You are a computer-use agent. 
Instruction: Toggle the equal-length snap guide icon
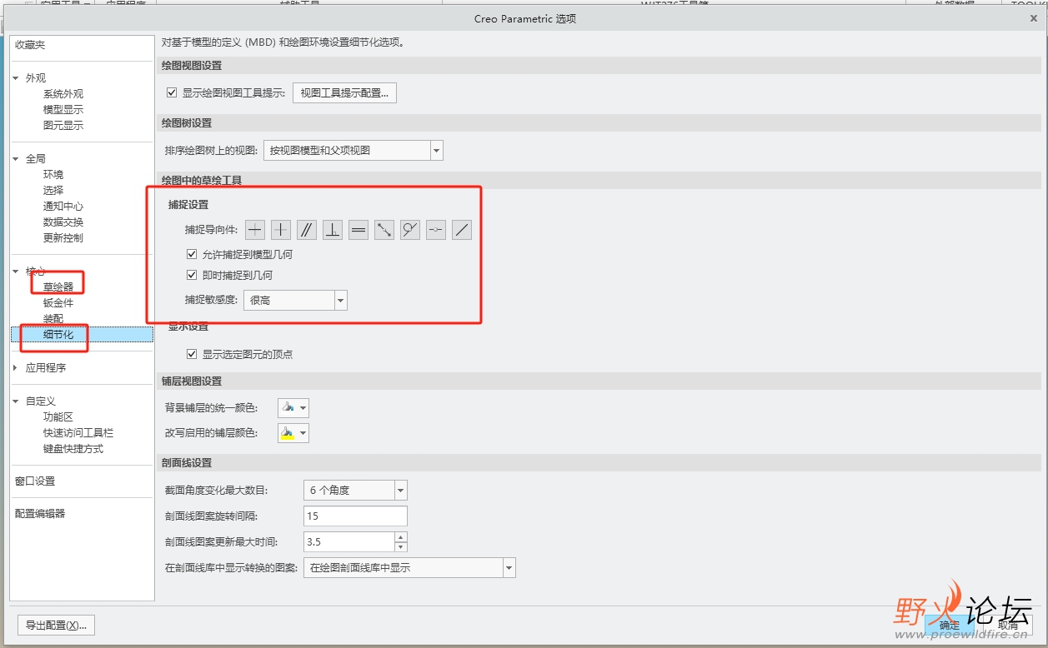click(x=359, y=230)
